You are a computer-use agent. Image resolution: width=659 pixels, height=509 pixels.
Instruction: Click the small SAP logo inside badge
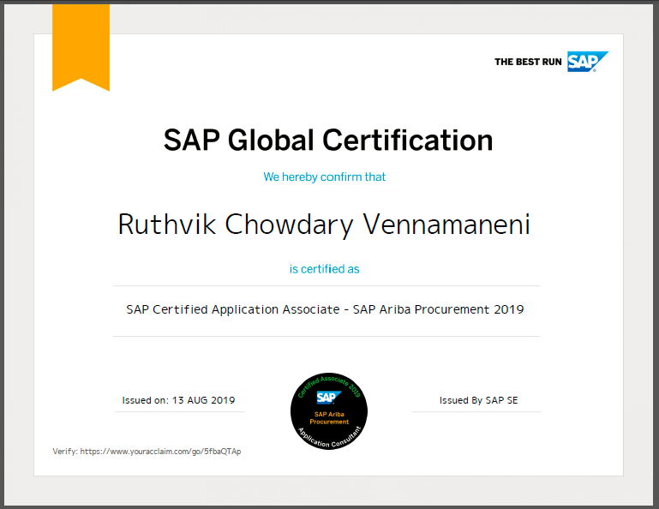327,398
